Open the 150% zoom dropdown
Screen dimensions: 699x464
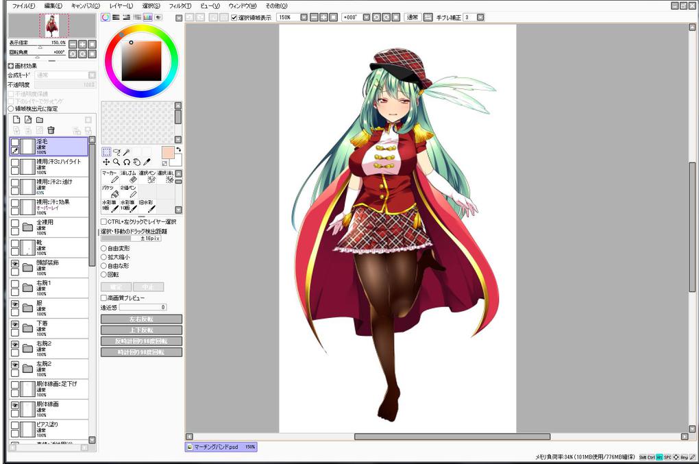(304, 17)
